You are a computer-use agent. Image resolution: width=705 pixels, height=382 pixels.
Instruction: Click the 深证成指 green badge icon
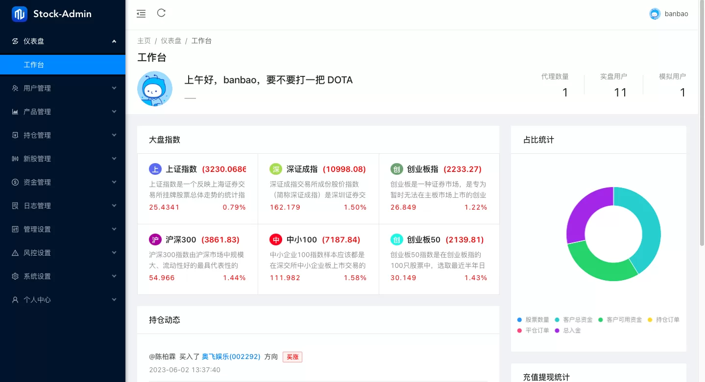click(x=276, y=169)
